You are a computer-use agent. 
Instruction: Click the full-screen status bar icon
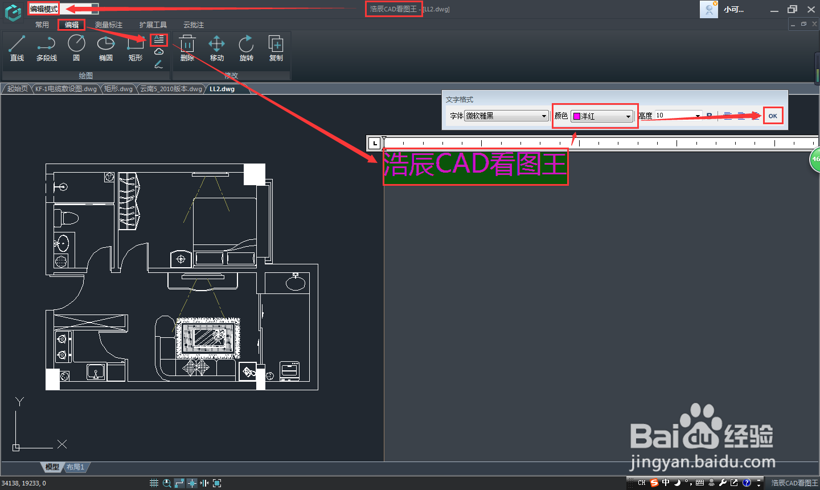[217, 483]
